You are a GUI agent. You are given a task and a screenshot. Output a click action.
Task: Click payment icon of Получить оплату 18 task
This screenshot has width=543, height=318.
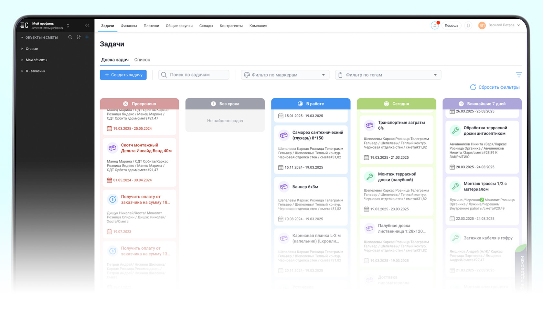[112, 199]
